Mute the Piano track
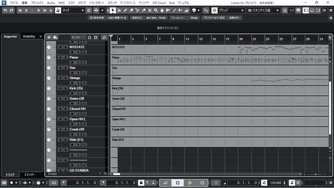The height and width of the screenshot is (188, 334). point(60,58)
